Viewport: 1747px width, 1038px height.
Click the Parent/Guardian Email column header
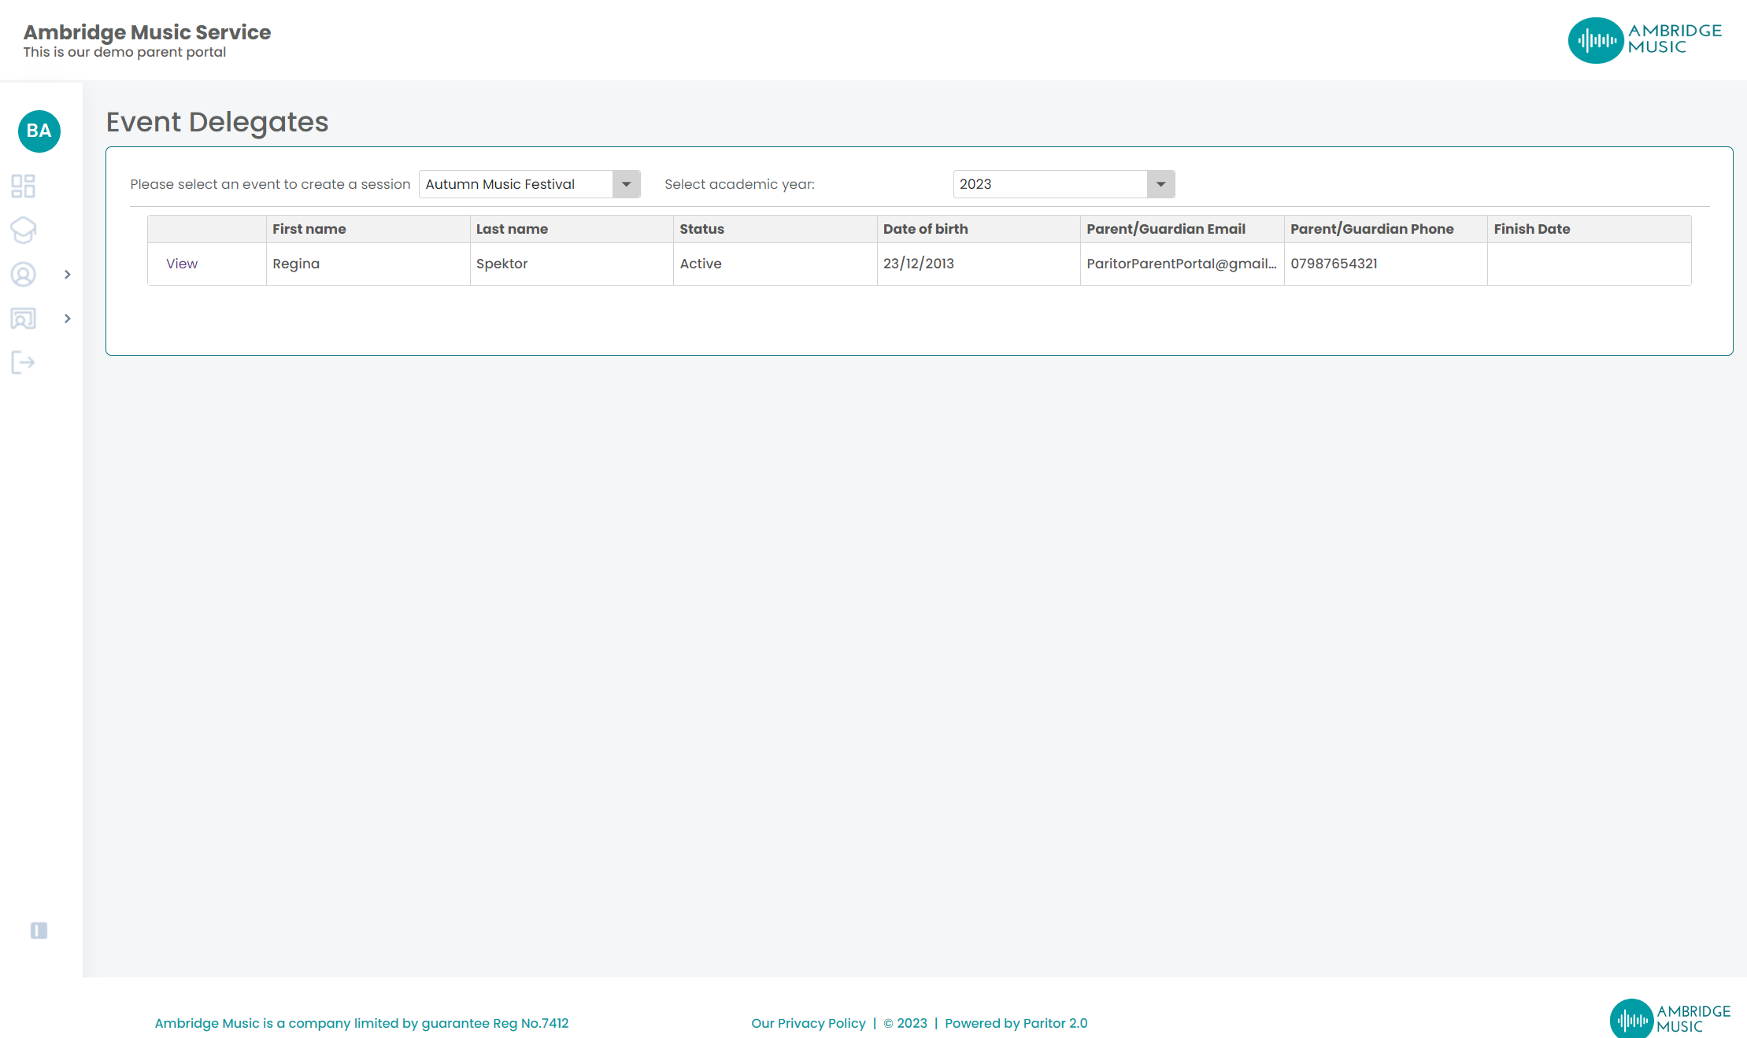(1182, 229)
